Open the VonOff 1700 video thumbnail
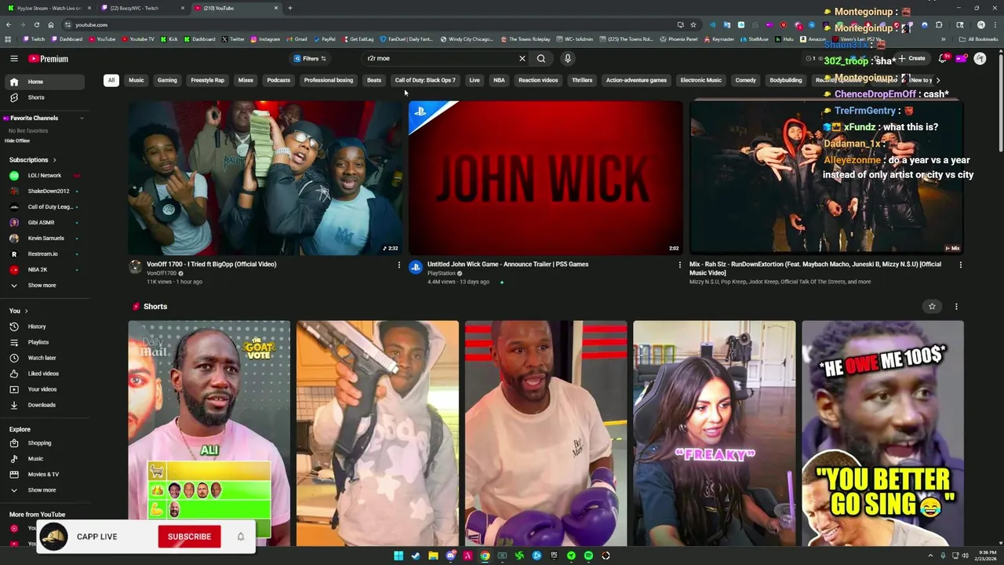The height and width of the screenshot is (565, 1004). click(x=265, y=178)
